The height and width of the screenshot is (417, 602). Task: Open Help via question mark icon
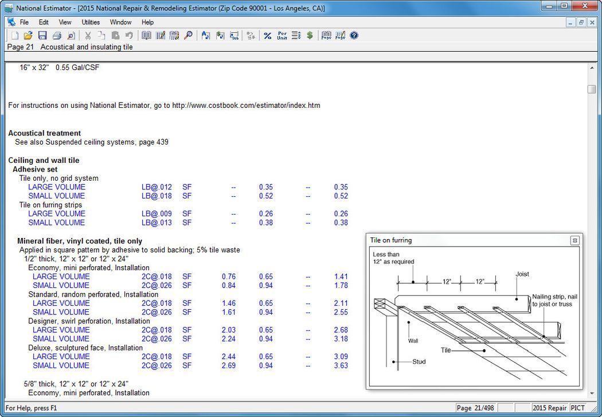click(x=354, y=35)
